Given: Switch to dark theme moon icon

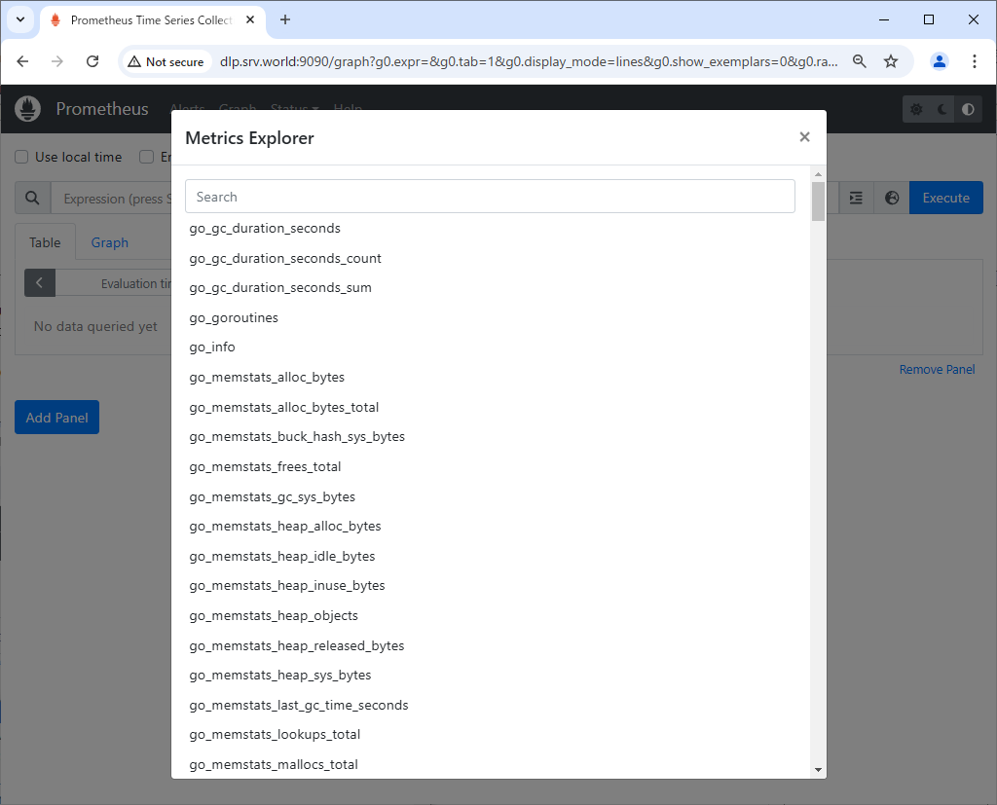Looking at the screenshot, I should (x=942, y=109).
